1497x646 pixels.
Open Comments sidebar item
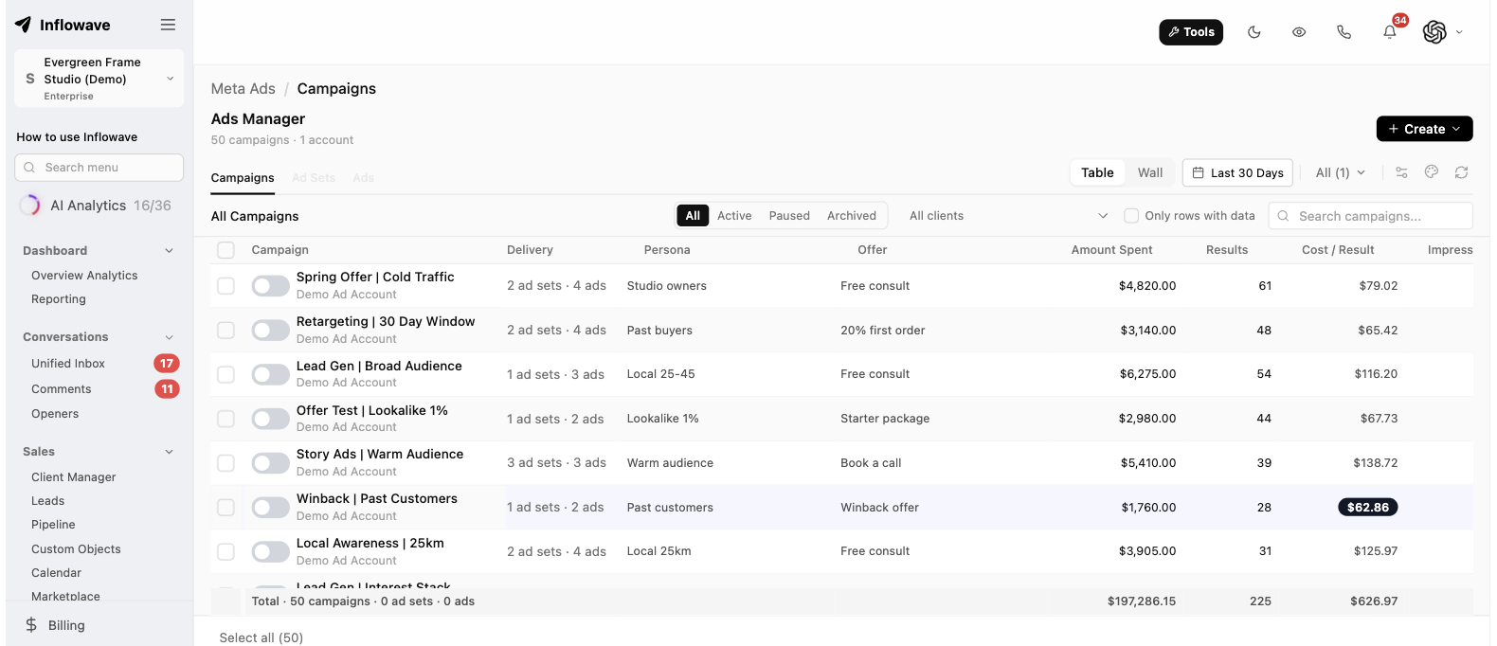point(62,389)
